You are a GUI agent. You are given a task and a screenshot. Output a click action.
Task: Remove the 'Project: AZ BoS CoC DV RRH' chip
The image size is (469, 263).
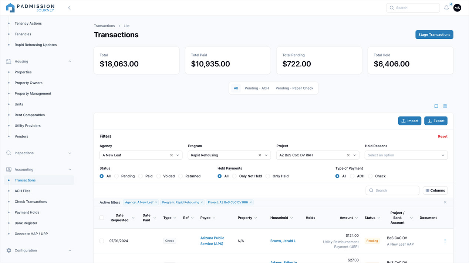[251, 203]
